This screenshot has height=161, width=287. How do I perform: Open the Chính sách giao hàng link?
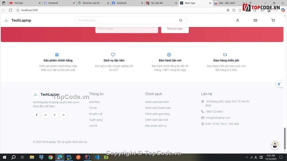(157, 114)
